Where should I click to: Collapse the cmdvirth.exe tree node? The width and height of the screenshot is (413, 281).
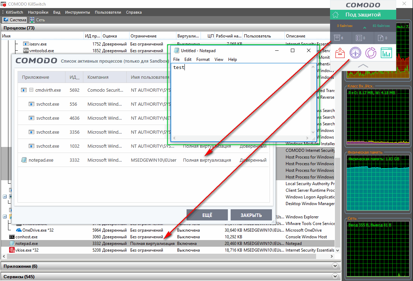coord(31,90)
